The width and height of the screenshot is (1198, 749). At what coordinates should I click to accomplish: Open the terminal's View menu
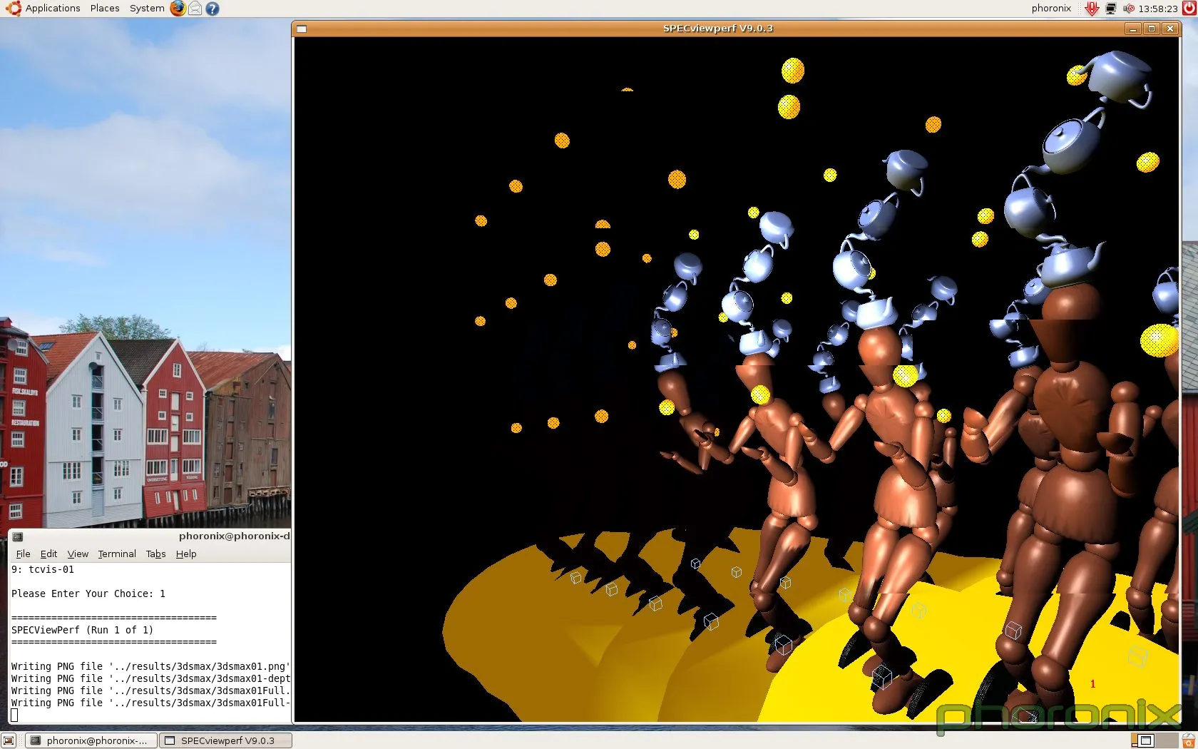coord(78,554)
